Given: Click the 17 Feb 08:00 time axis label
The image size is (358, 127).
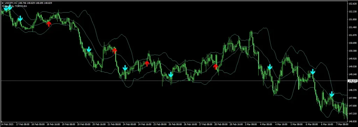Looking at the screenshot, I should pyautogui.click(x=23, y=125).
